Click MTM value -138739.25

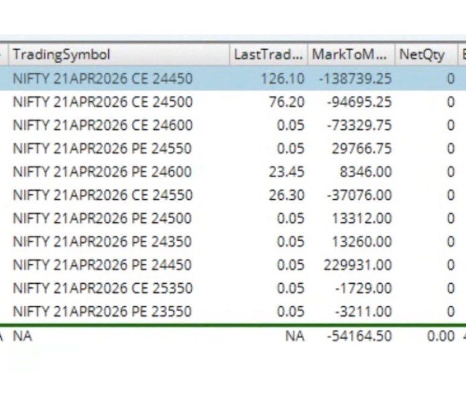point(355,78)
